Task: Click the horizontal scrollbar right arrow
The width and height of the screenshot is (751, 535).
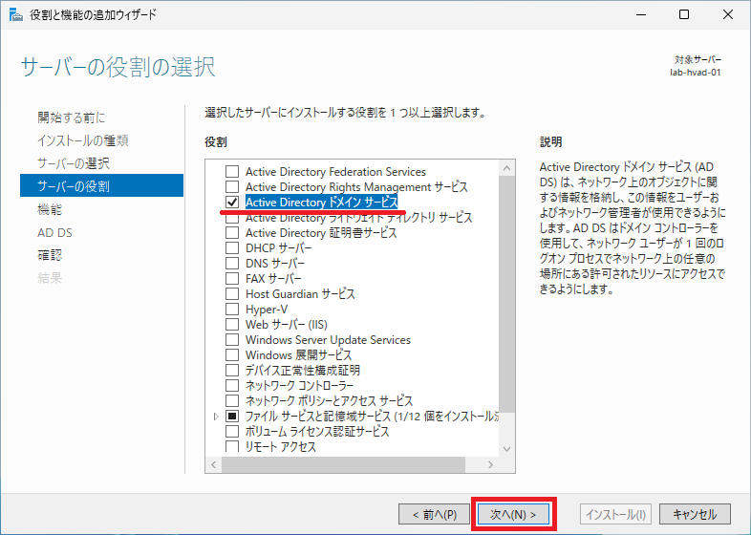Action: coord(490,464)
